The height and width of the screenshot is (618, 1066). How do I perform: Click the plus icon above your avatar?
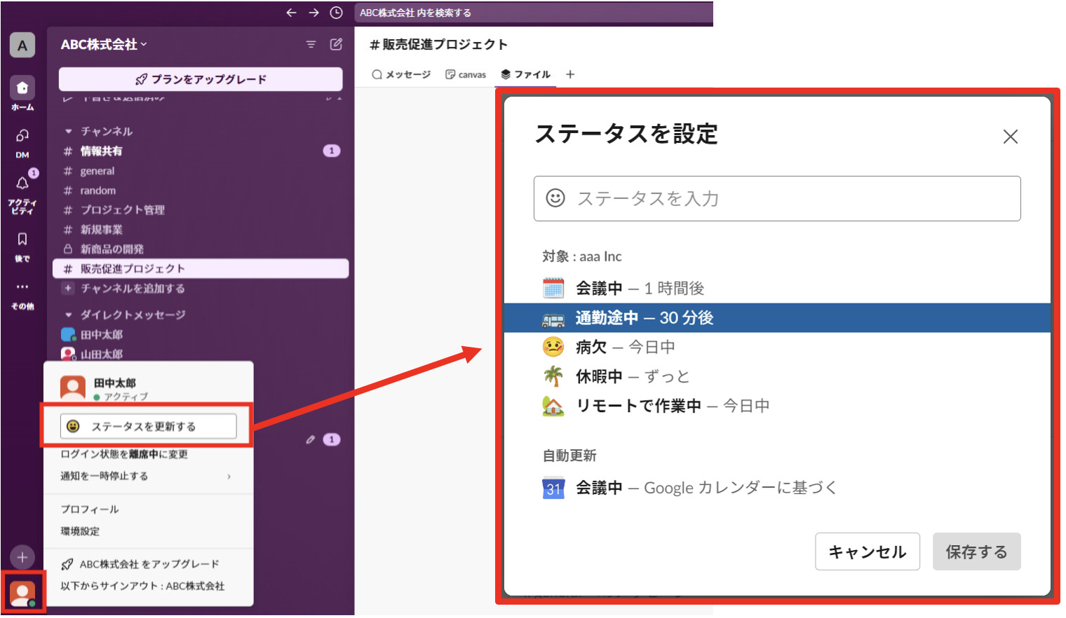[22, 557]
